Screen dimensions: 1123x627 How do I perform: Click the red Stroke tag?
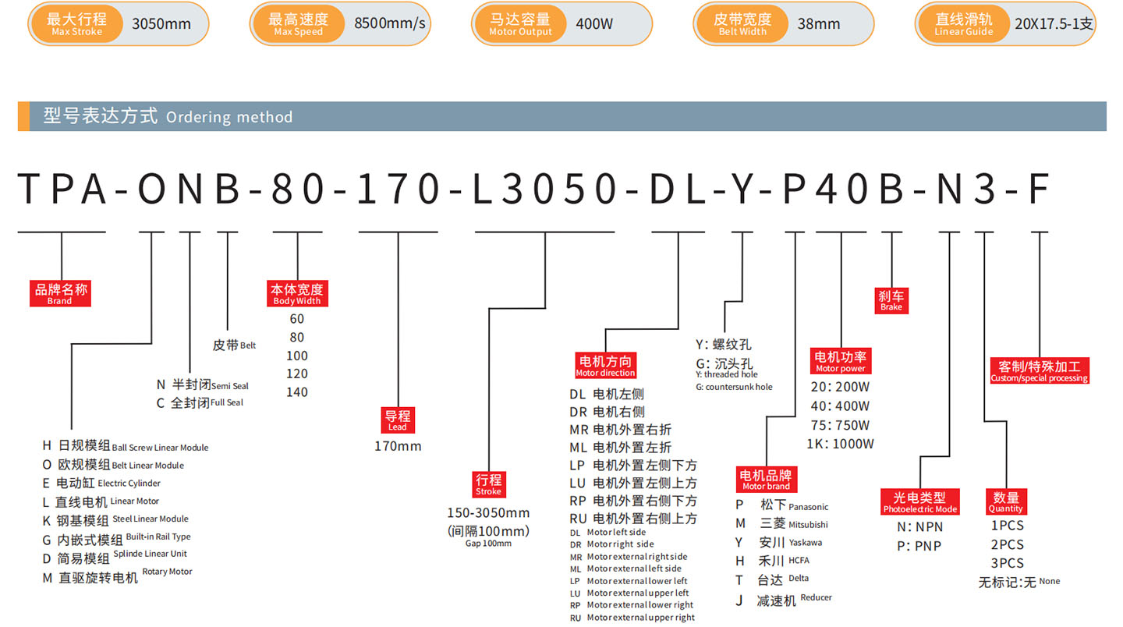coord(489,484)
